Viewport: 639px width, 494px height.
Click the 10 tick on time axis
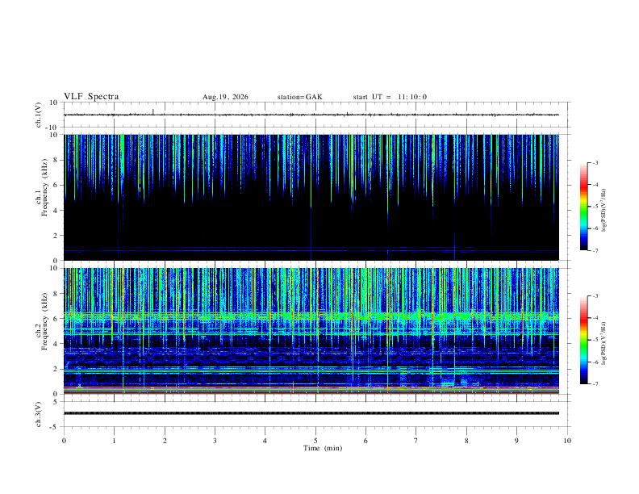coord(567,441)
